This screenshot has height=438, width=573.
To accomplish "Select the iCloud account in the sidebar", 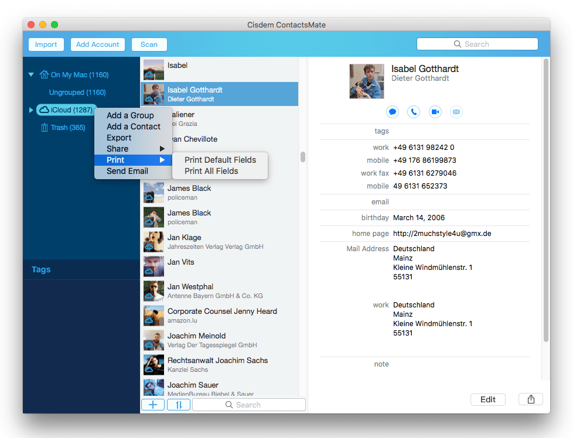I will (66, 109).
